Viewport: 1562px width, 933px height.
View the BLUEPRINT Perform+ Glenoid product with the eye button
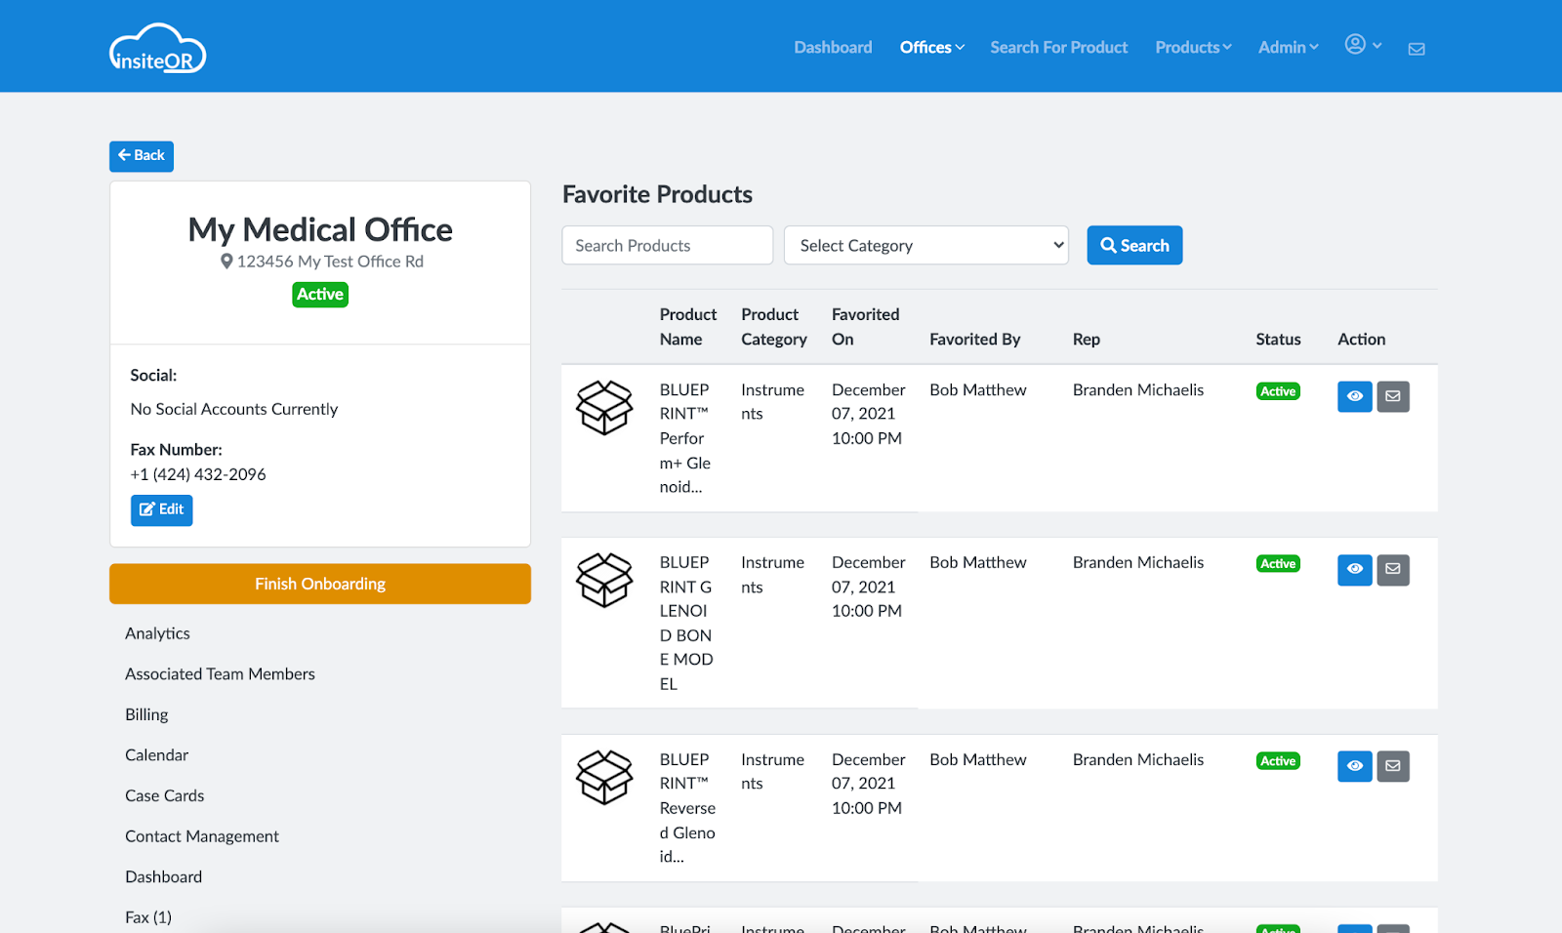click(1354, 396)
